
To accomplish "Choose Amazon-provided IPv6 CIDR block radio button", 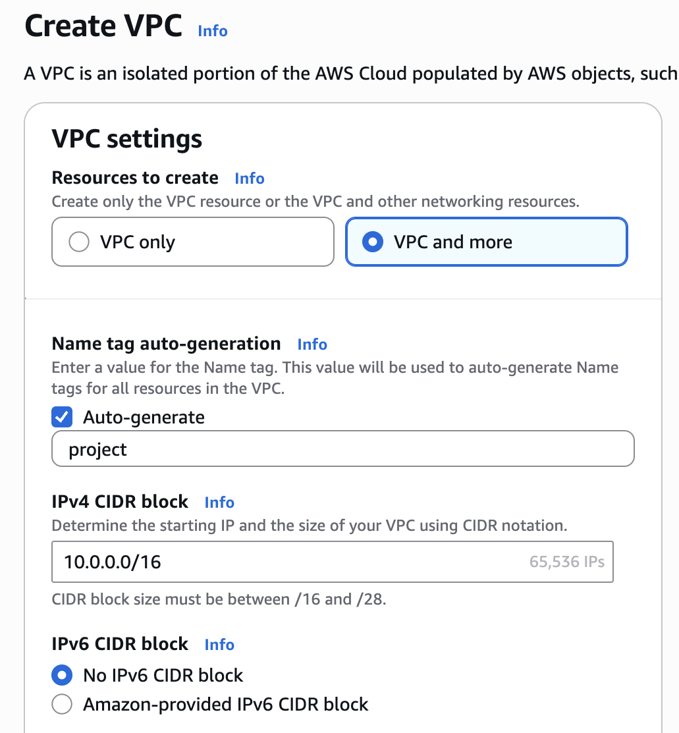I will [62, 705].
